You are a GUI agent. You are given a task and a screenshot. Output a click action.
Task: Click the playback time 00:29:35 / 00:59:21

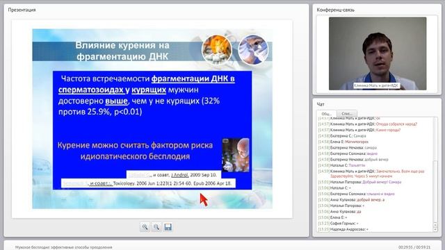pyautogui.click(x=414, y=247)
